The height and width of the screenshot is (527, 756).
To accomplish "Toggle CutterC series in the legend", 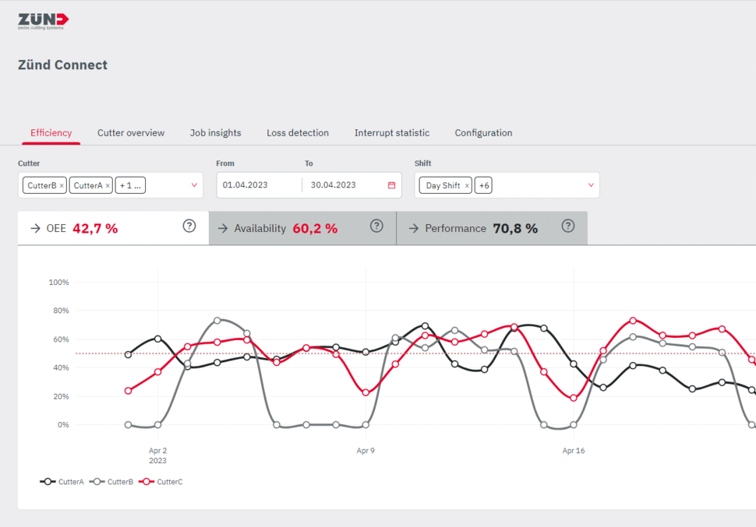I will 161,482.
